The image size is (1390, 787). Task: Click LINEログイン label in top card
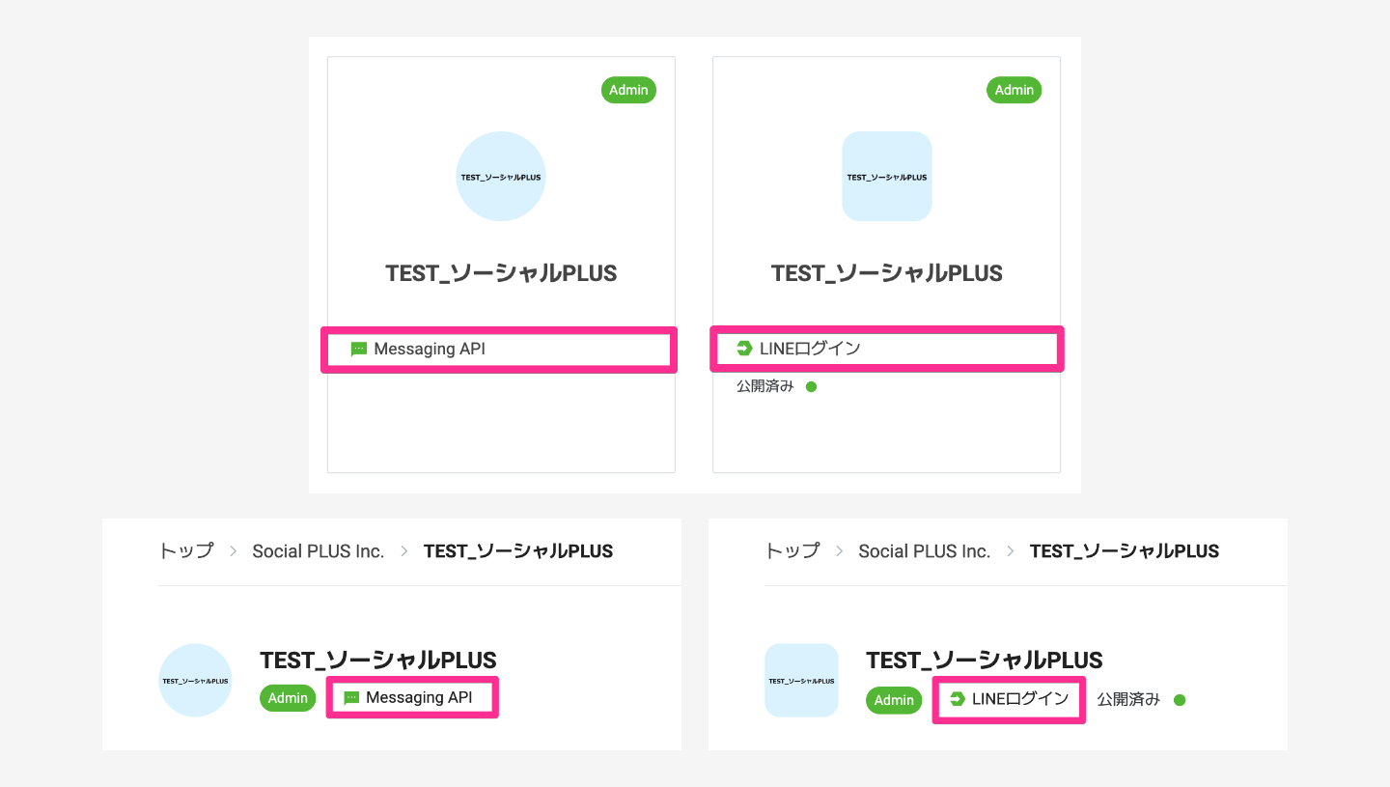tap(810, 349)
